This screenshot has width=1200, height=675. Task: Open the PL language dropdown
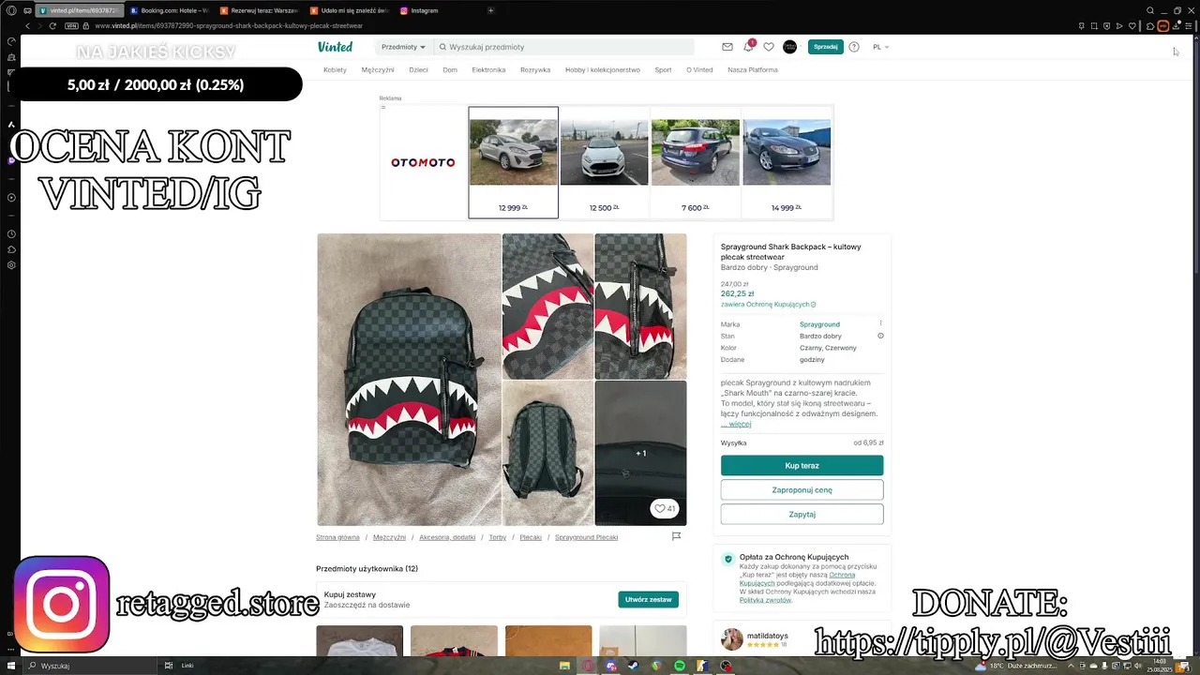click(x=880, y=47)
